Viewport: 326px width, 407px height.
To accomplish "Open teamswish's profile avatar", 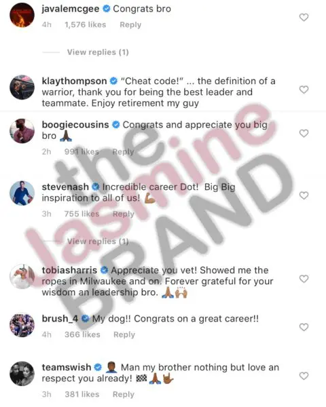I will pos(22,374).
